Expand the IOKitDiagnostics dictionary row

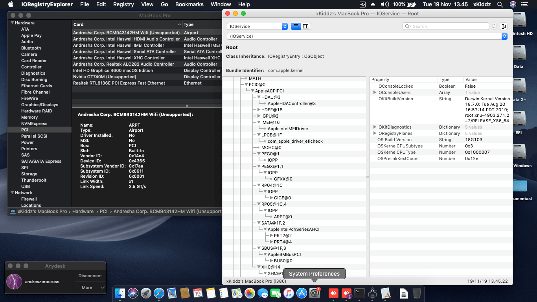(x=375, y=127)
